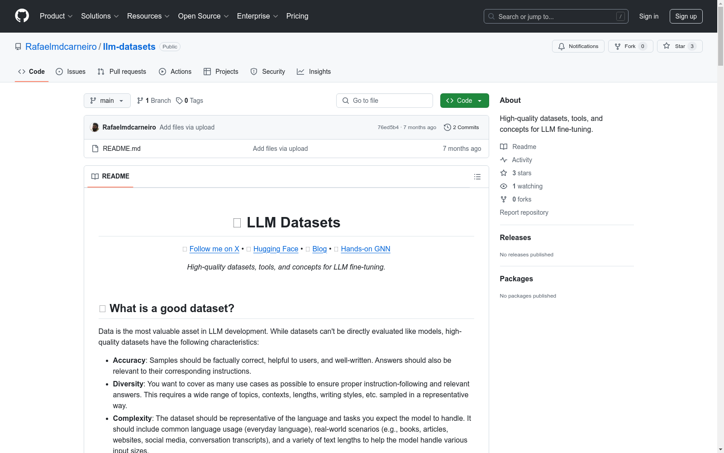724x453 pixels.
Task: Open the README.md file link
Action: (x=122, y=149)
